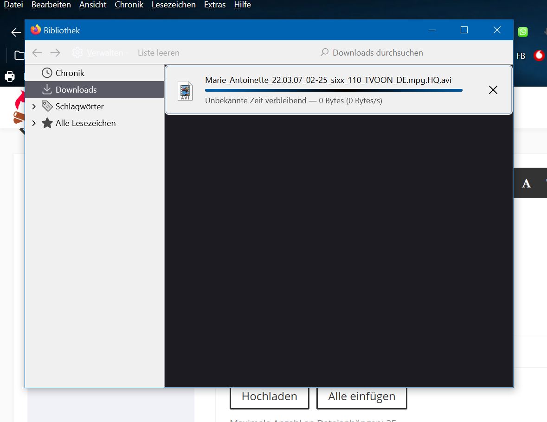This screenshot has height=422, width=547.
Task: Click the A font icon on dark toolbar
Action: [526, 183]
